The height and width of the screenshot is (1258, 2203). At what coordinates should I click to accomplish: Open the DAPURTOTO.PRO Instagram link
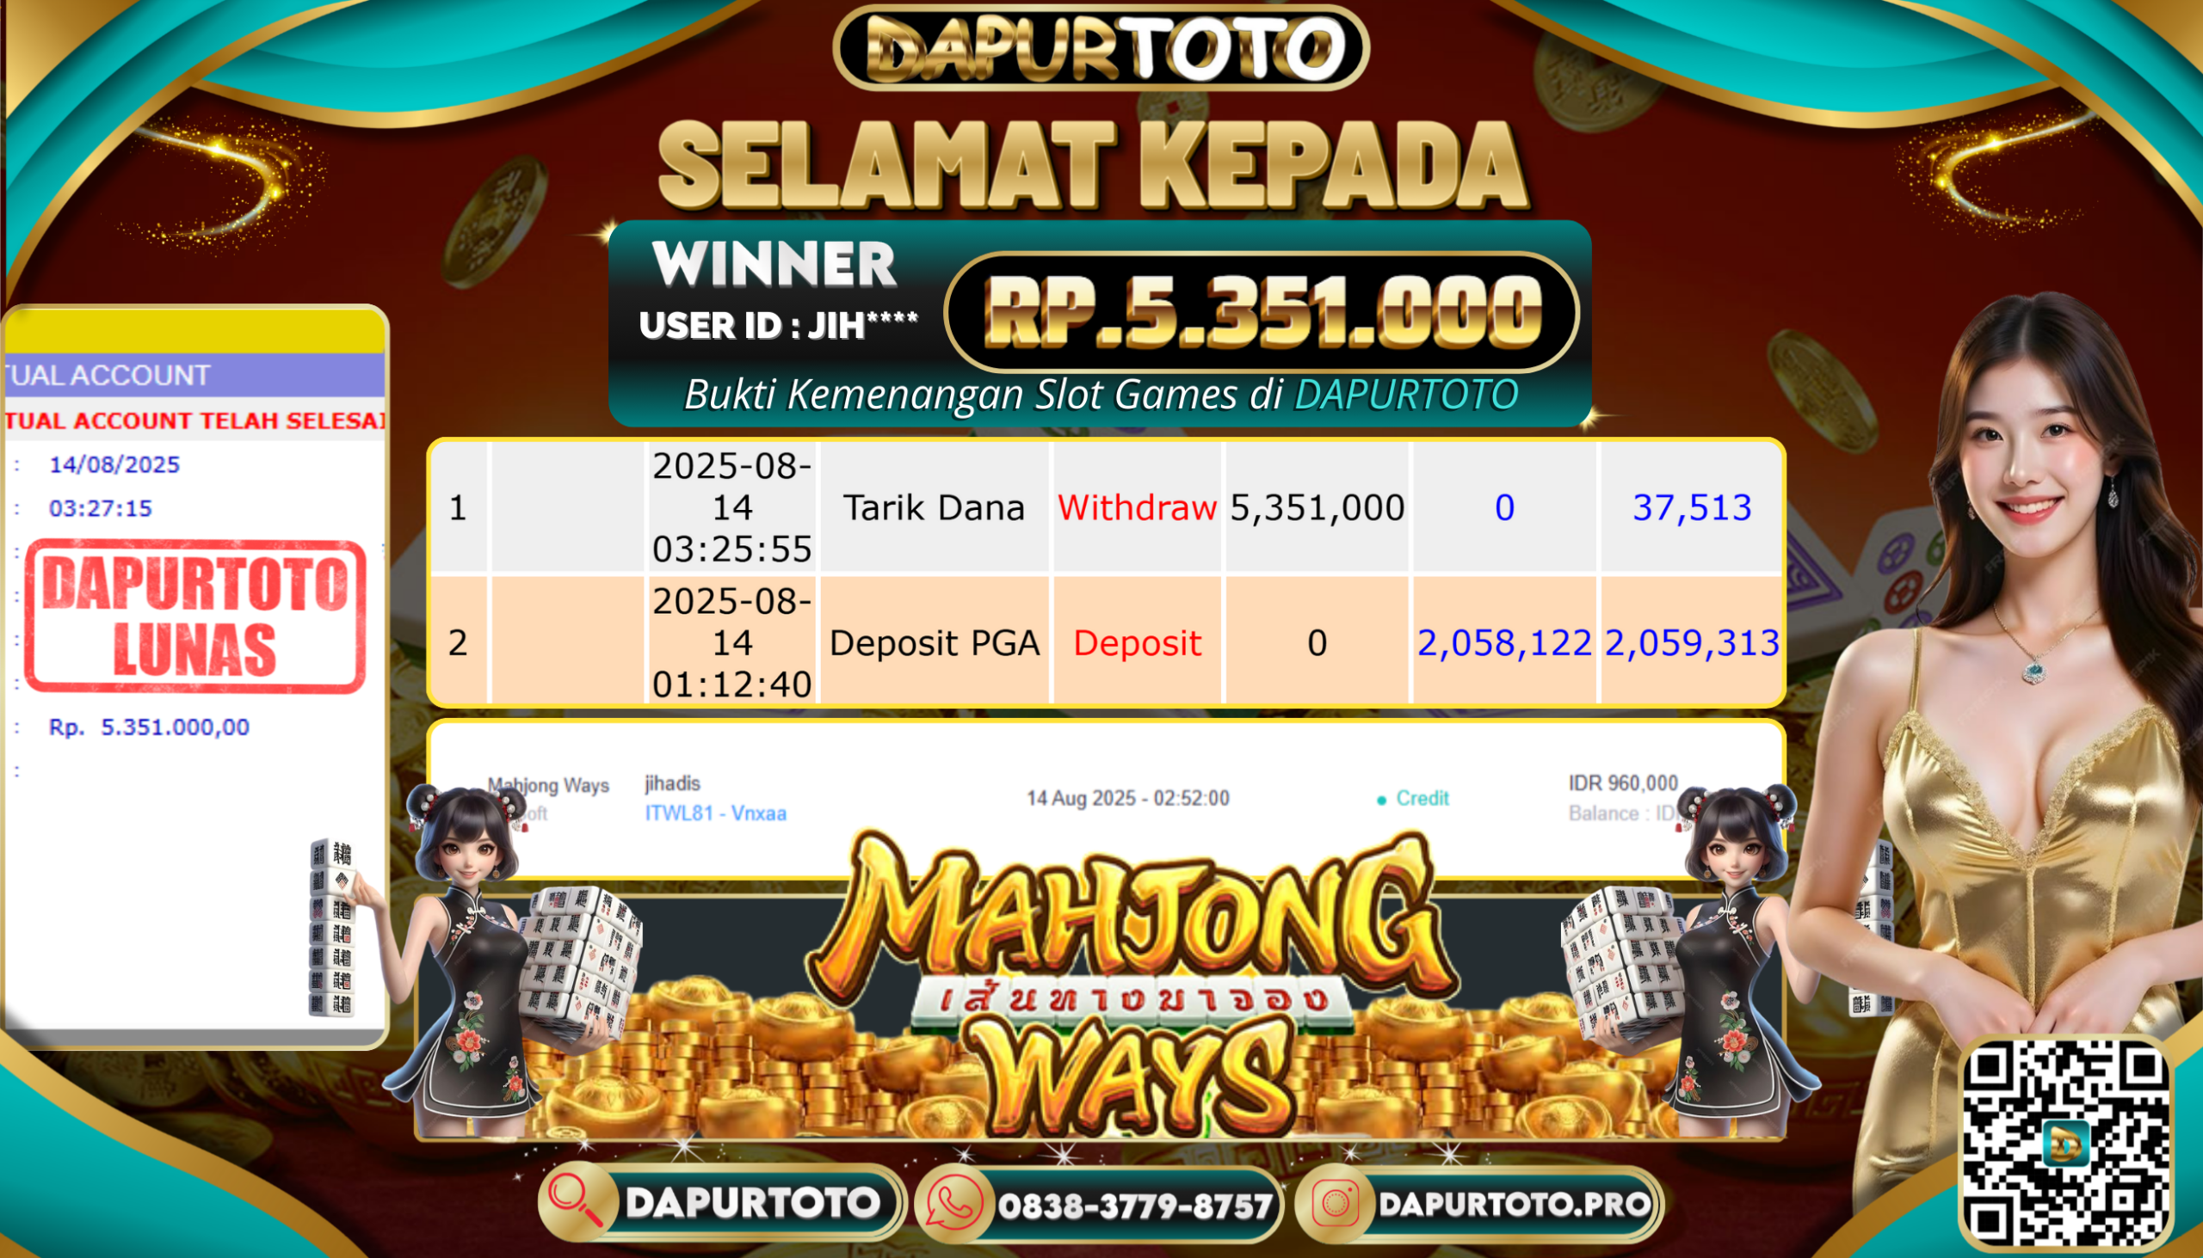[x=1515, y=1204]
